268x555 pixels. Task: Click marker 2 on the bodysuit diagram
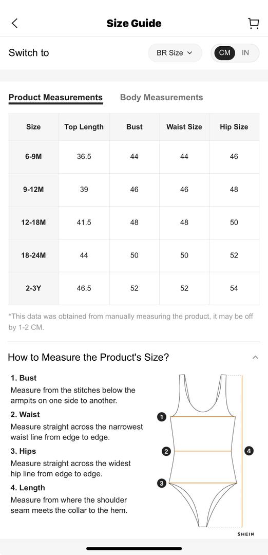[166, 451]
